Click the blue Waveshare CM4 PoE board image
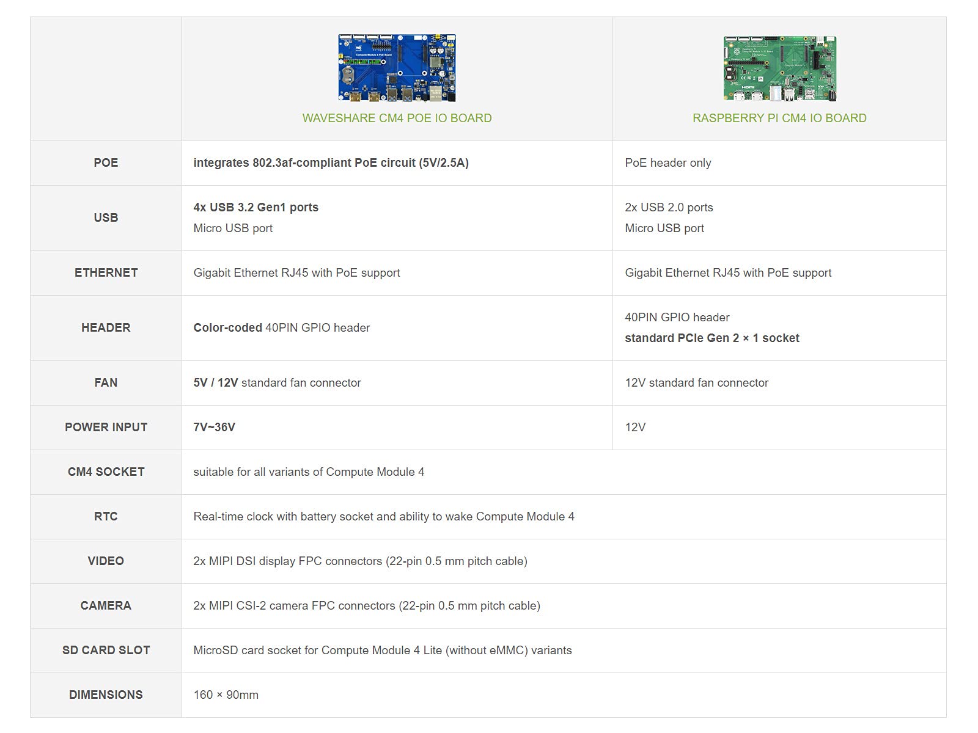 click(397, 68)
